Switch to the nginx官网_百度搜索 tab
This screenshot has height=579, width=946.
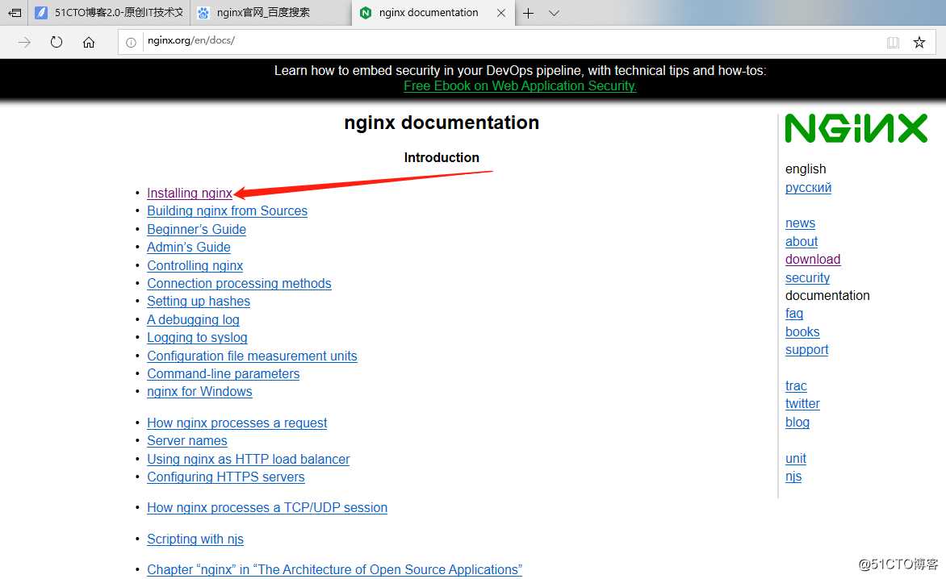[271, 13]
